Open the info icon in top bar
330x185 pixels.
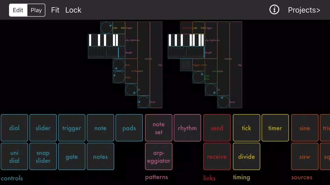[274, 10]
